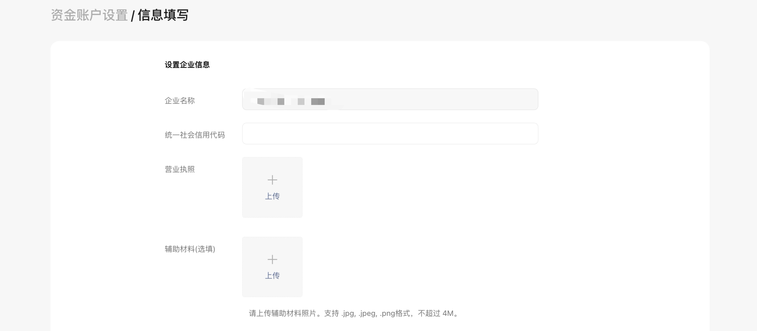Click the hint text about .jpg format
This screenshot has width=757, height=331.
click(x=354, y=314)
